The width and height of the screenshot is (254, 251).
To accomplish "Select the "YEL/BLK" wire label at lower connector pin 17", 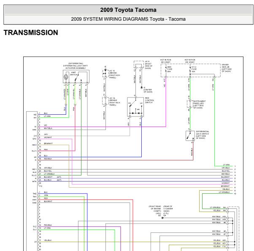I will [x=48, y=240].
